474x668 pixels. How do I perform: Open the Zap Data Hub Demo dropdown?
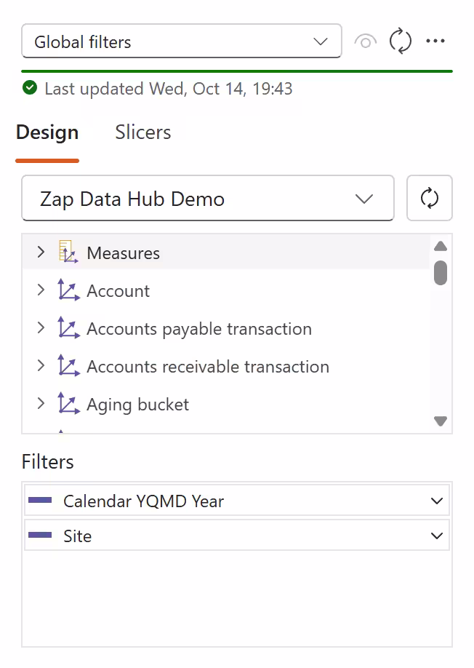point(208,198)
